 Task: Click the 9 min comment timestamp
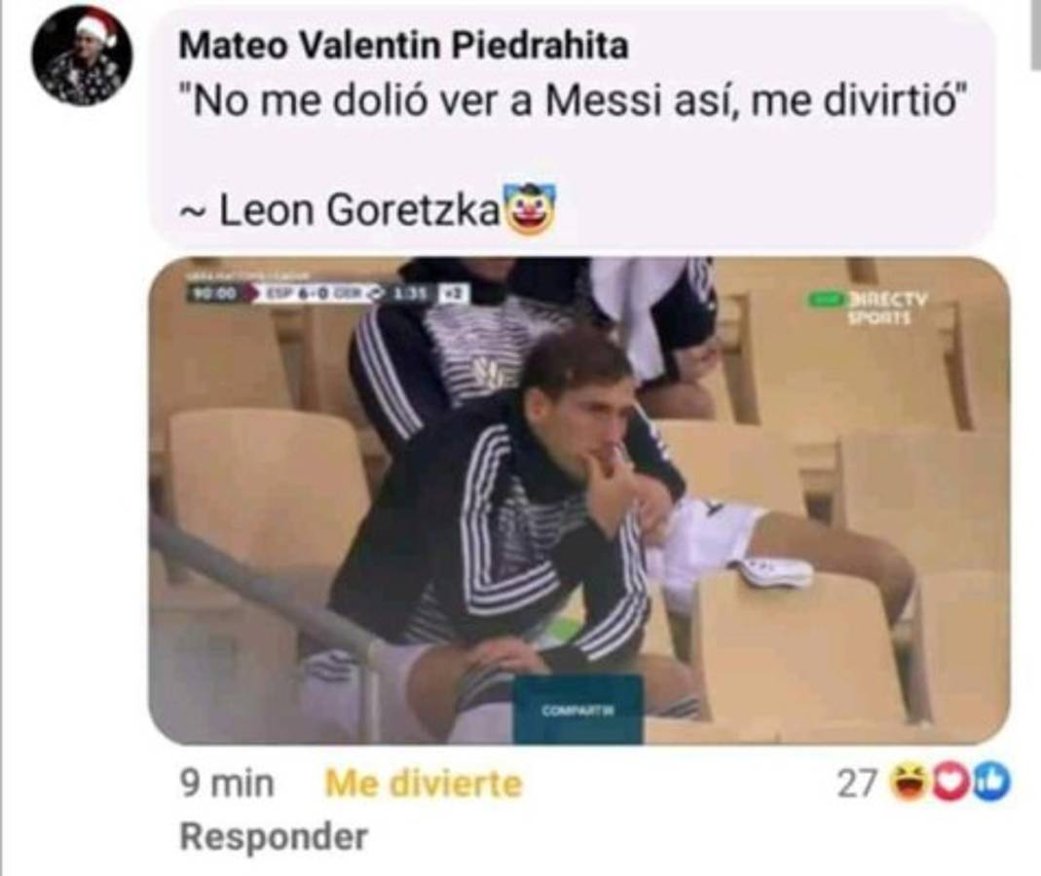pos(226,784)
